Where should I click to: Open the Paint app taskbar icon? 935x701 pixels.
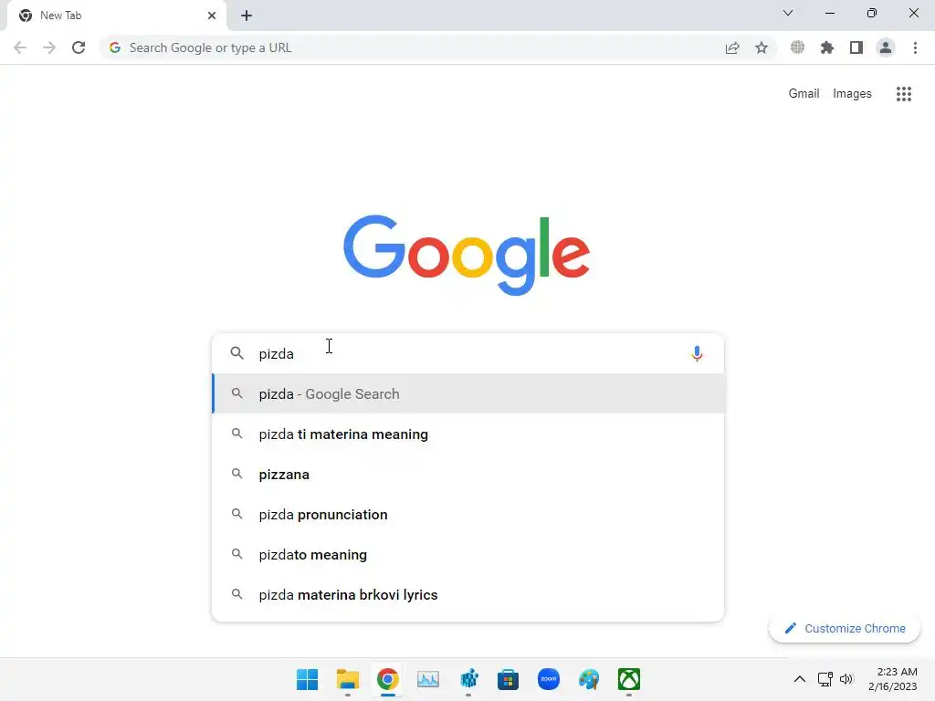(589, 679)
